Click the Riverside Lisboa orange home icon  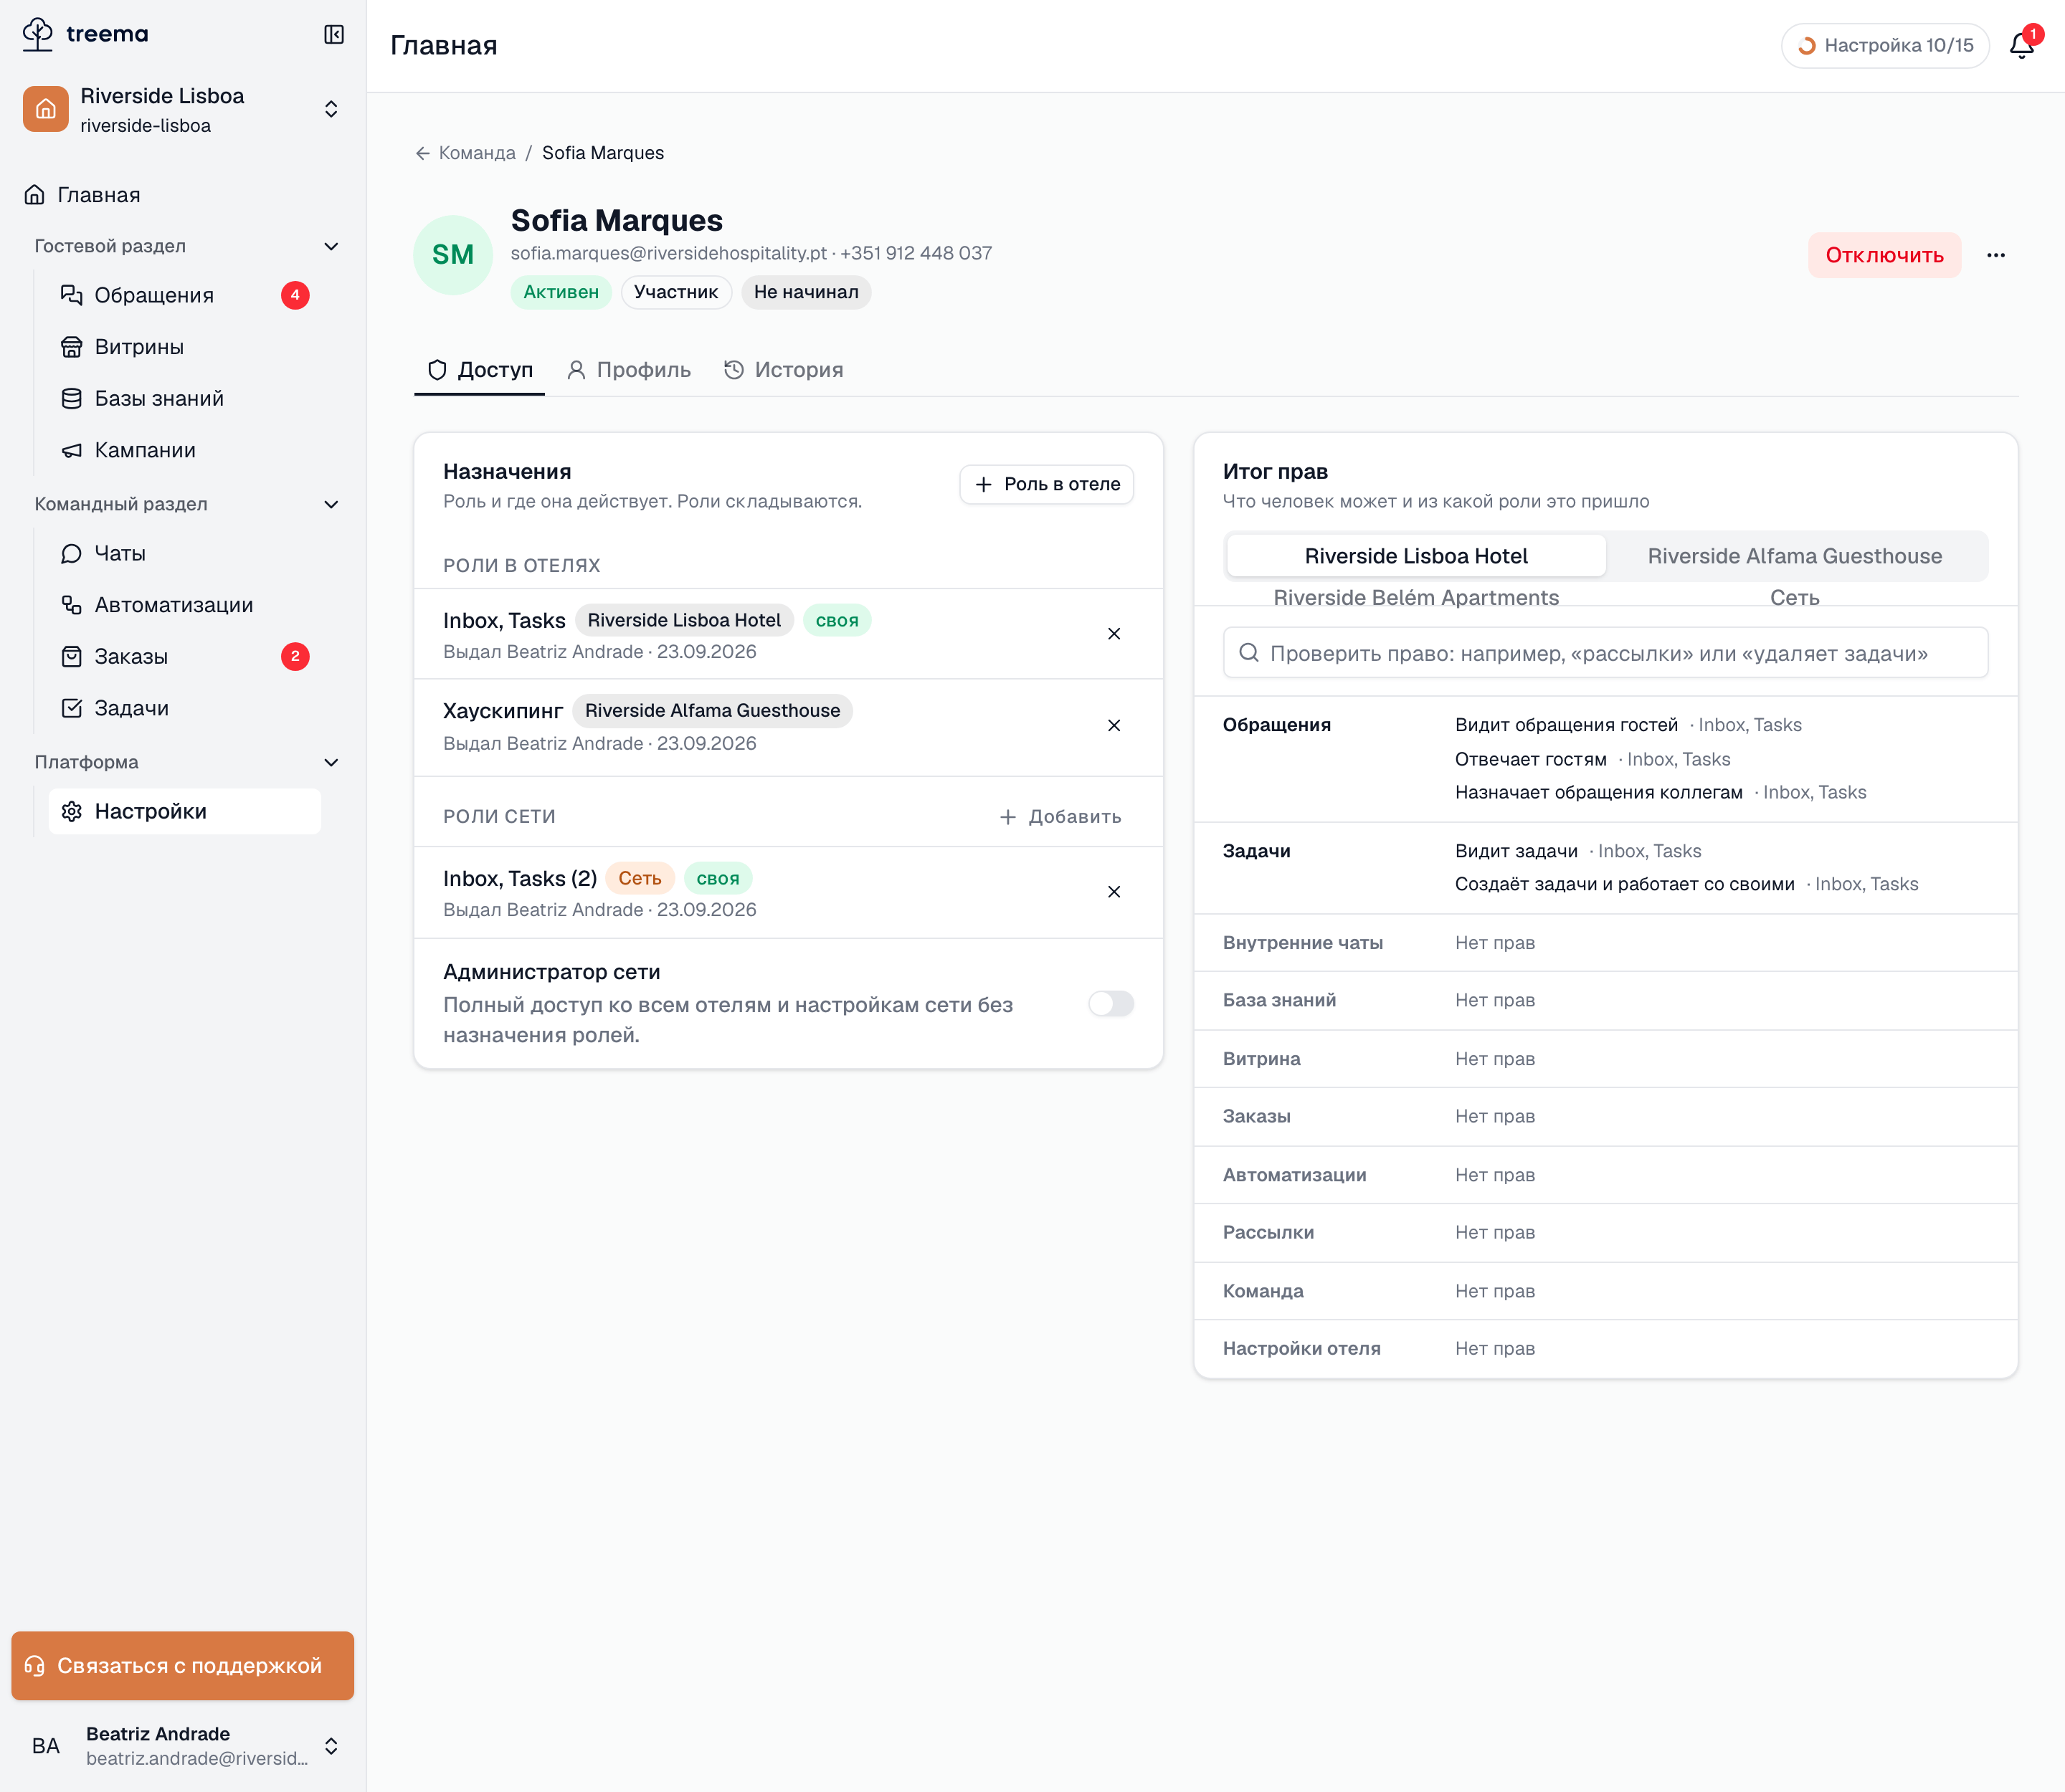coord(46,109)
